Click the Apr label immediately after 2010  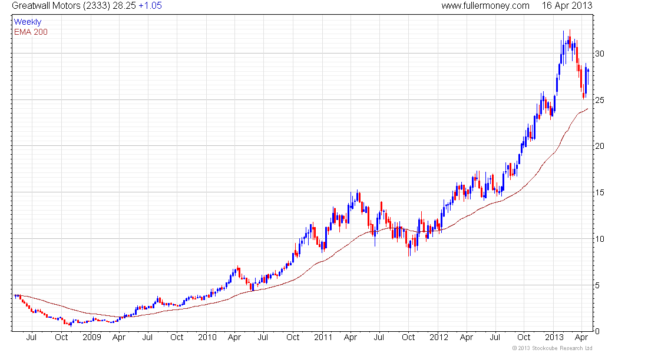pyautogui.click(x=234, y=337)
